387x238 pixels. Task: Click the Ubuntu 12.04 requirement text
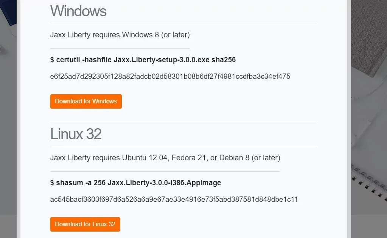point(145,158)
